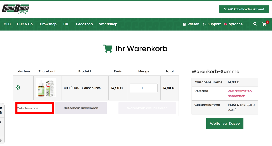Click the Produkt column header

click(85, 71)
